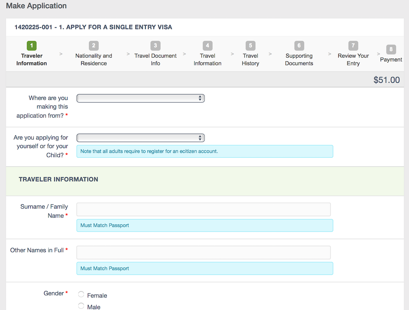Click the step 1 number badge
Viewport: 409px width, 310px height.
click(x=32, y=46)
